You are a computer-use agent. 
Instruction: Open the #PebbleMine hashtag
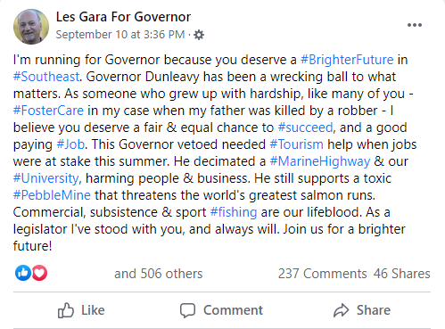52,195
